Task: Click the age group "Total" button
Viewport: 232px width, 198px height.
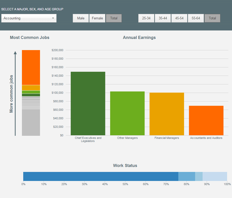Action: click(212, 18)
